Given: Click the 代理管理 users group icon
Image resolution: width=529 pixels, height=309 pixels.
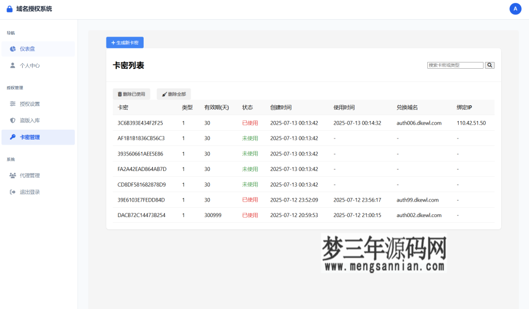Looking at the screenshot, I should point(12,175).
